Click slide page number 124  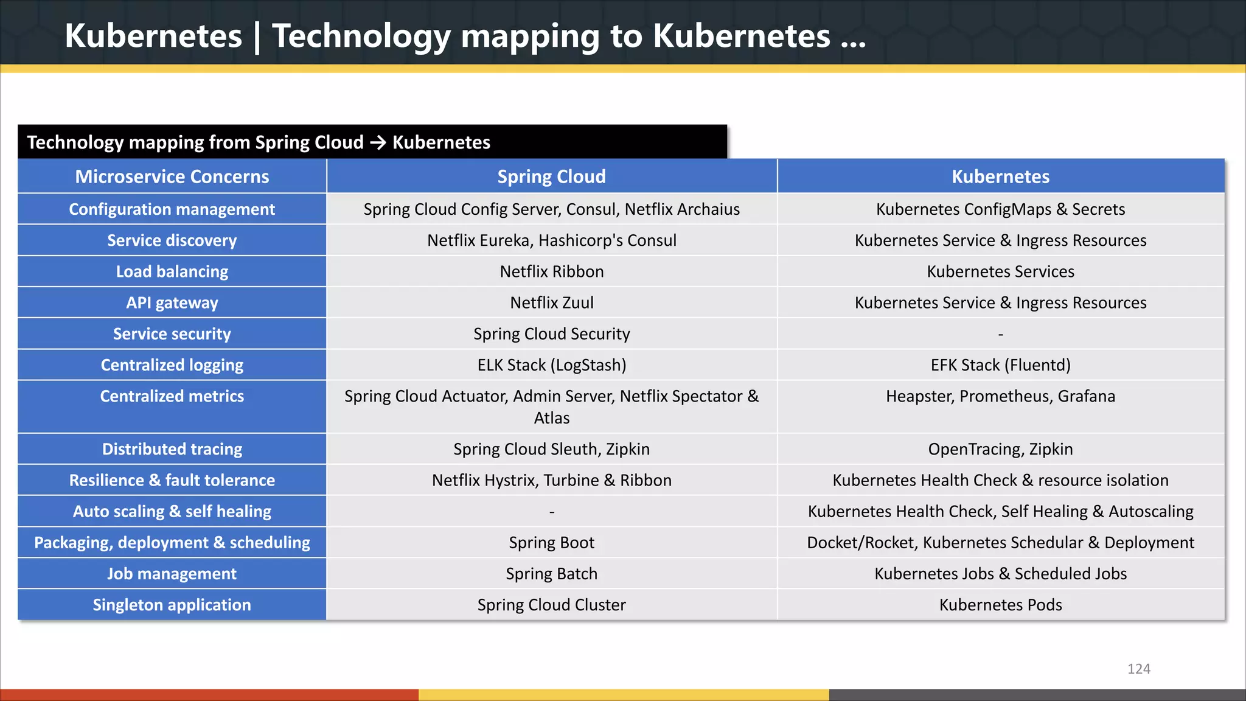click(x=1138, y=669)
